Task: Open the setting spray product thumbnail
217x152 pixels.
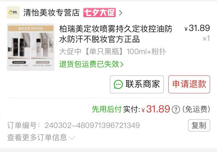Action: (30, 47)
